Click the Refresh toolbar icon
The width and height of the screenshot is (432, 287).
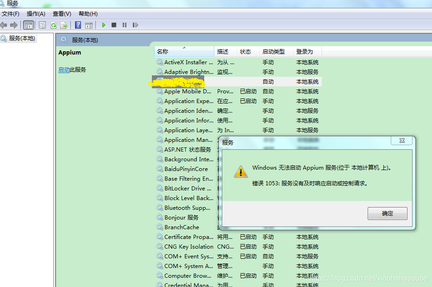tap(53, 25)
